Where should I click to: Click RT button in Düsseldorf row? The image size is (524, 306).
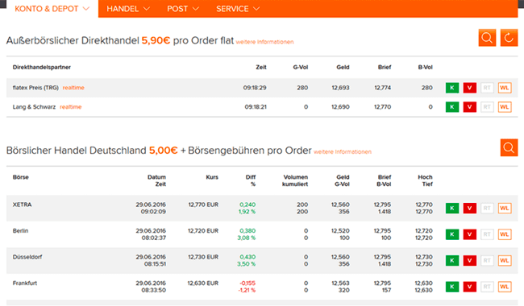click(x=487, y=261)
